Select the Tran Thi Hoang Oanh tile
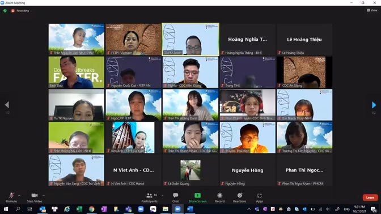 point(190,105)
